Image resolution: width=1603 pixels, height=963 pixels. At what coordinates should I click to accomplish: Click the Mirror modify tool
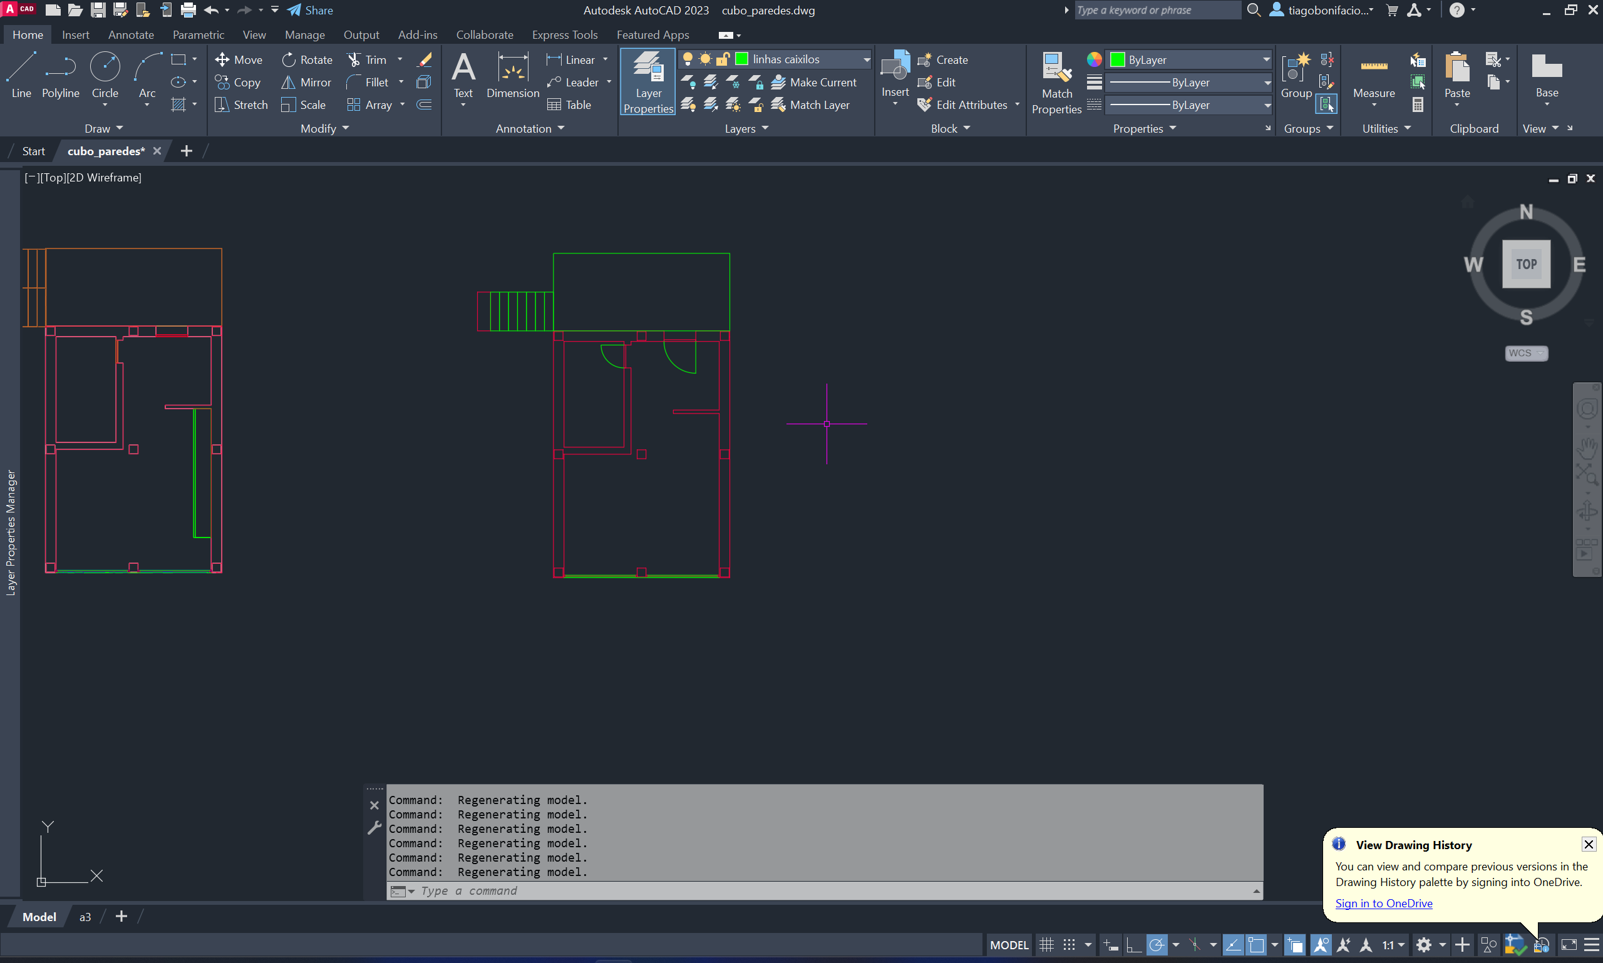(x=306, y=83)
